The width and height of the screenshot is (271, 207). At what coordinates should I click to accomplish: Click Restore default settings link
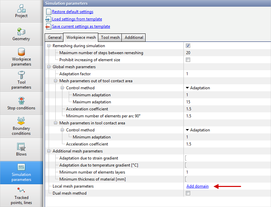point(72,12)
